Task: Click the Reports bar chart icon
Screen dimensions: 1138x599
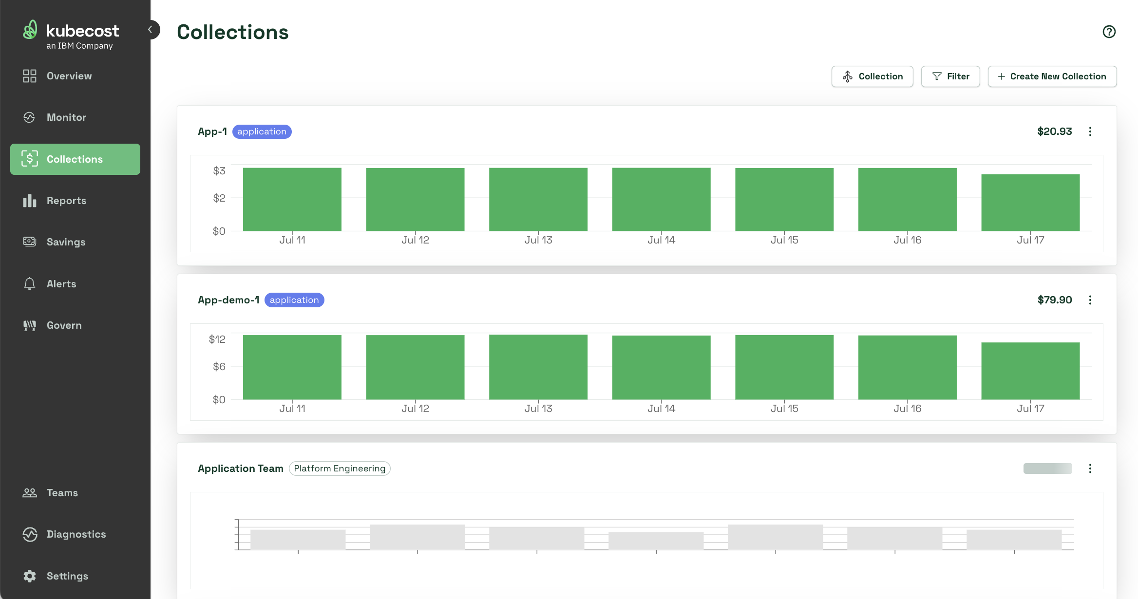Action: pos(30,201)
